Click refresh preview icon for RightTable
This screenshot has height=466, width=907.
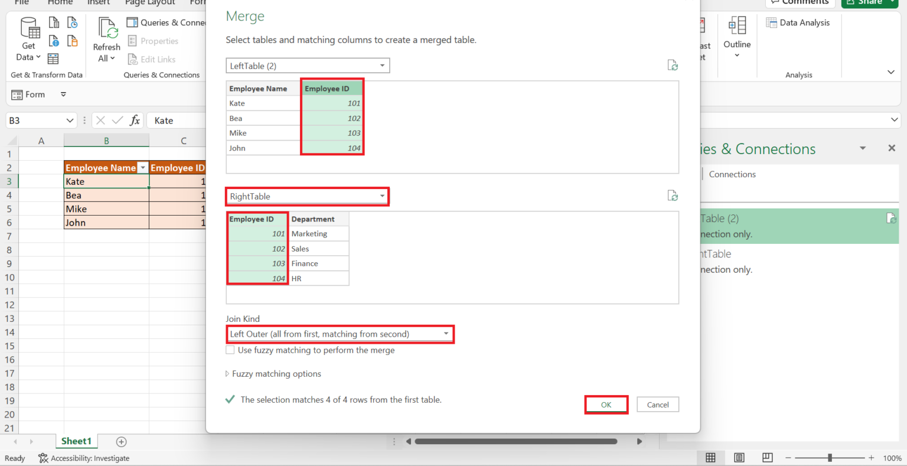click(672, 196)
